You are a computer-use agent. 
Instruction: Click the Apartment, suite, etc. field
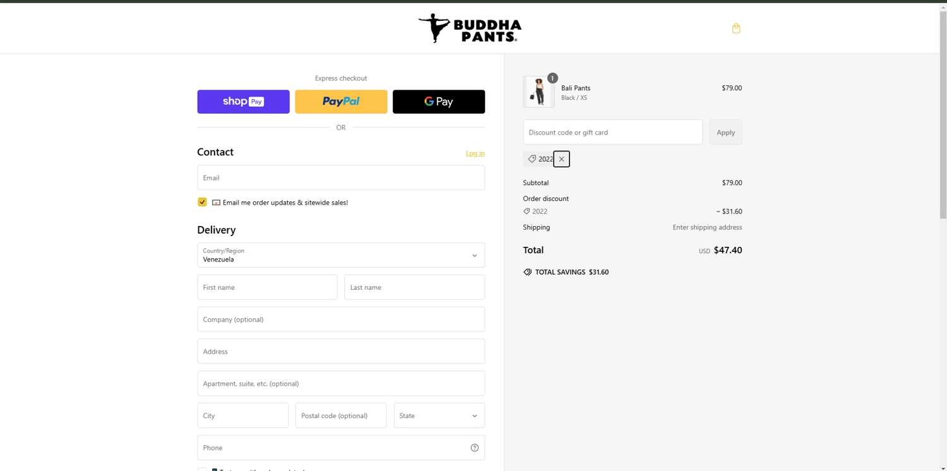pos(341,383)
